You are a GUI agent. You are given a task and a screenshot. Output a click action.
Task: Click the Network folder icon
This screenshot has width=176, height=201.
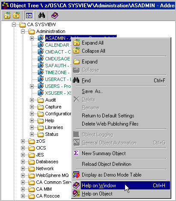click(x=32, y=169)
